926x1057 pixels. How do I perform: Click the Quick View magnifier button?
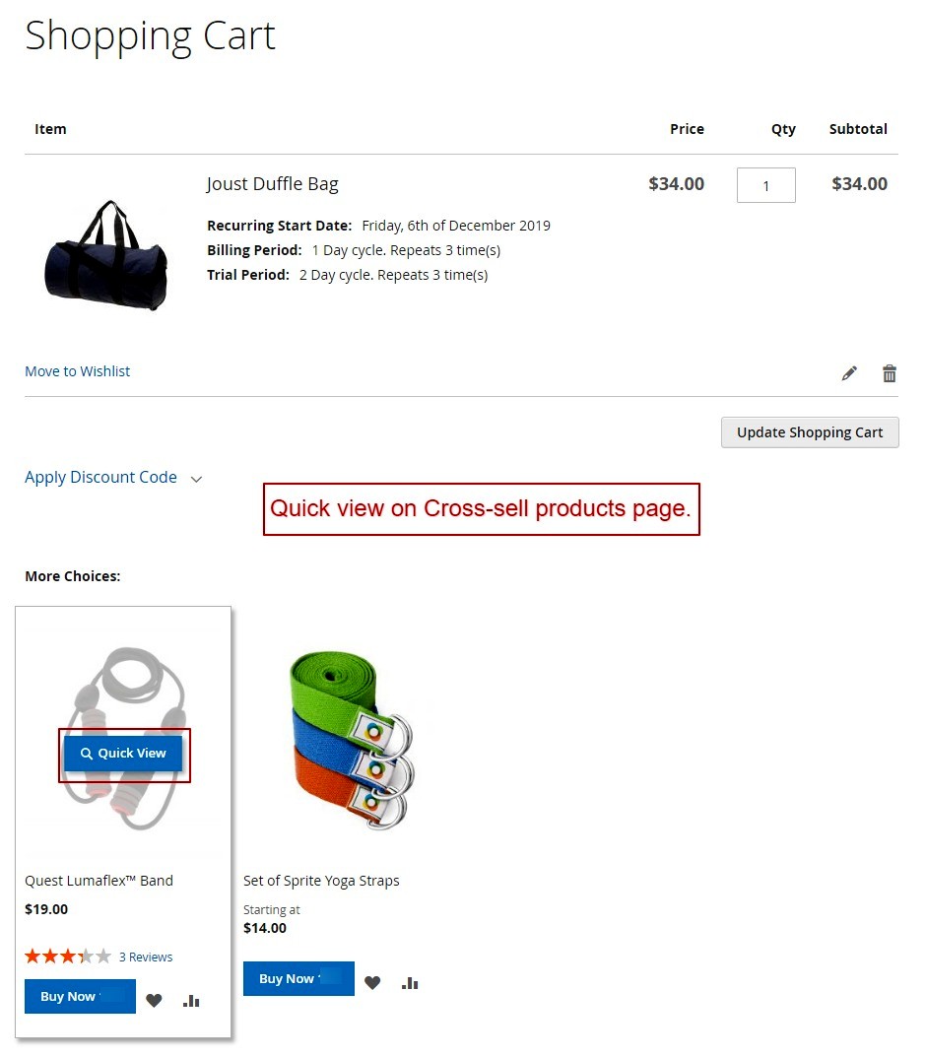(123, 754)
